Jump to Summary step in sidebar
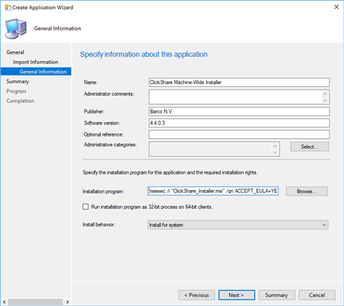The image size is (344, 306). pos(18,81)
